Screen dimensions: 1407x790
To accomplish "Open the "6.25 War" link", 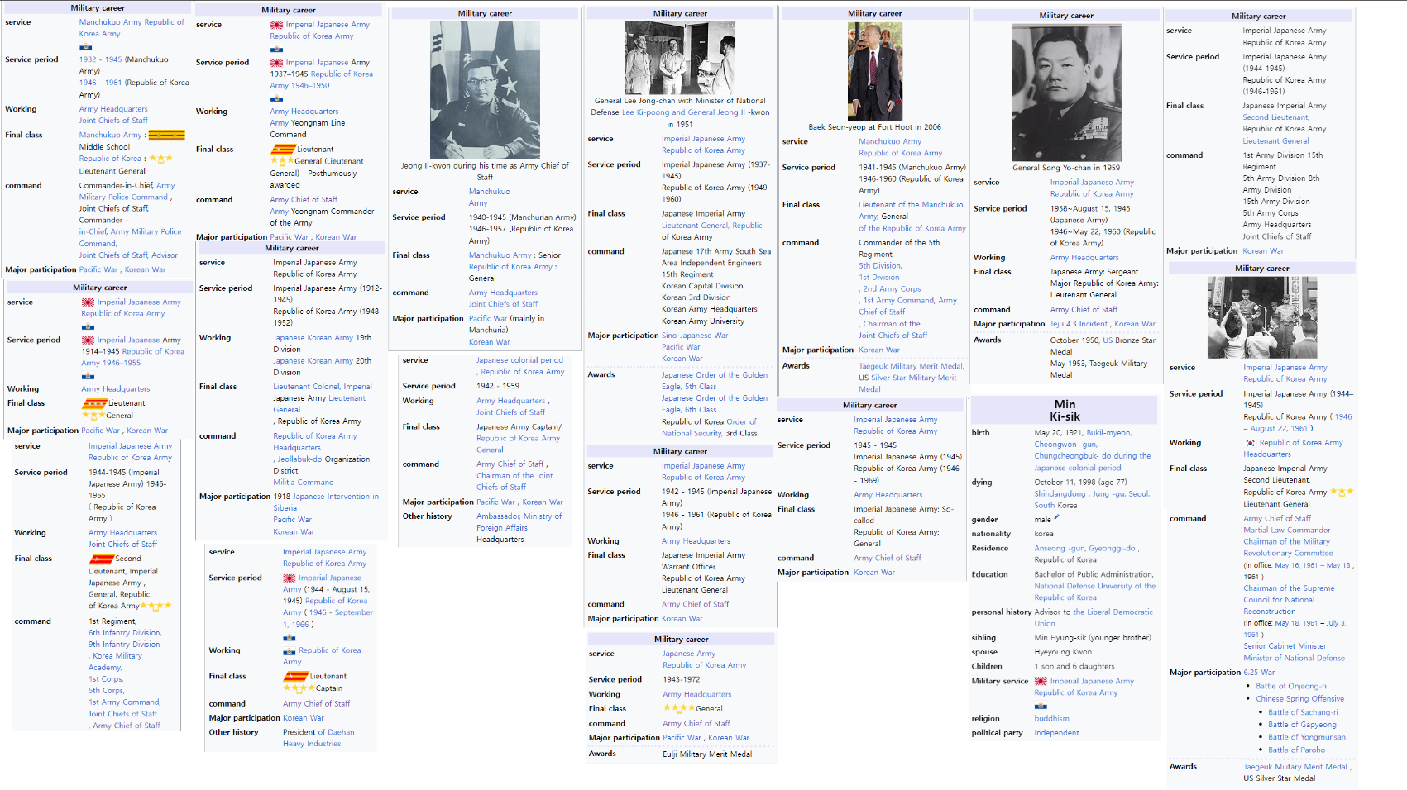I will pyautogui.click(x=1259, y=673).
